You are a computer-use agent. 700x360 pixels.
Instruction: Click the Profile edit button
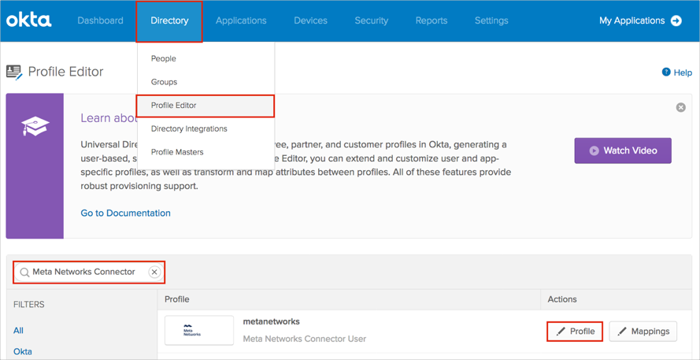pos(575,332)
